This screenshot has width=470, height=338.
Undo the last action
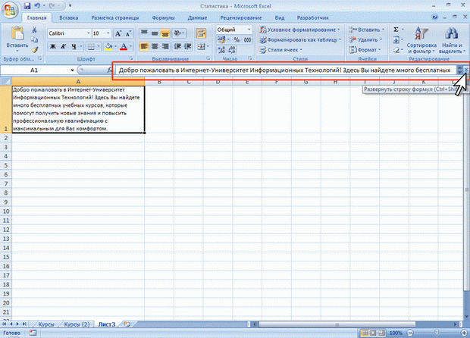click(37, 6)
